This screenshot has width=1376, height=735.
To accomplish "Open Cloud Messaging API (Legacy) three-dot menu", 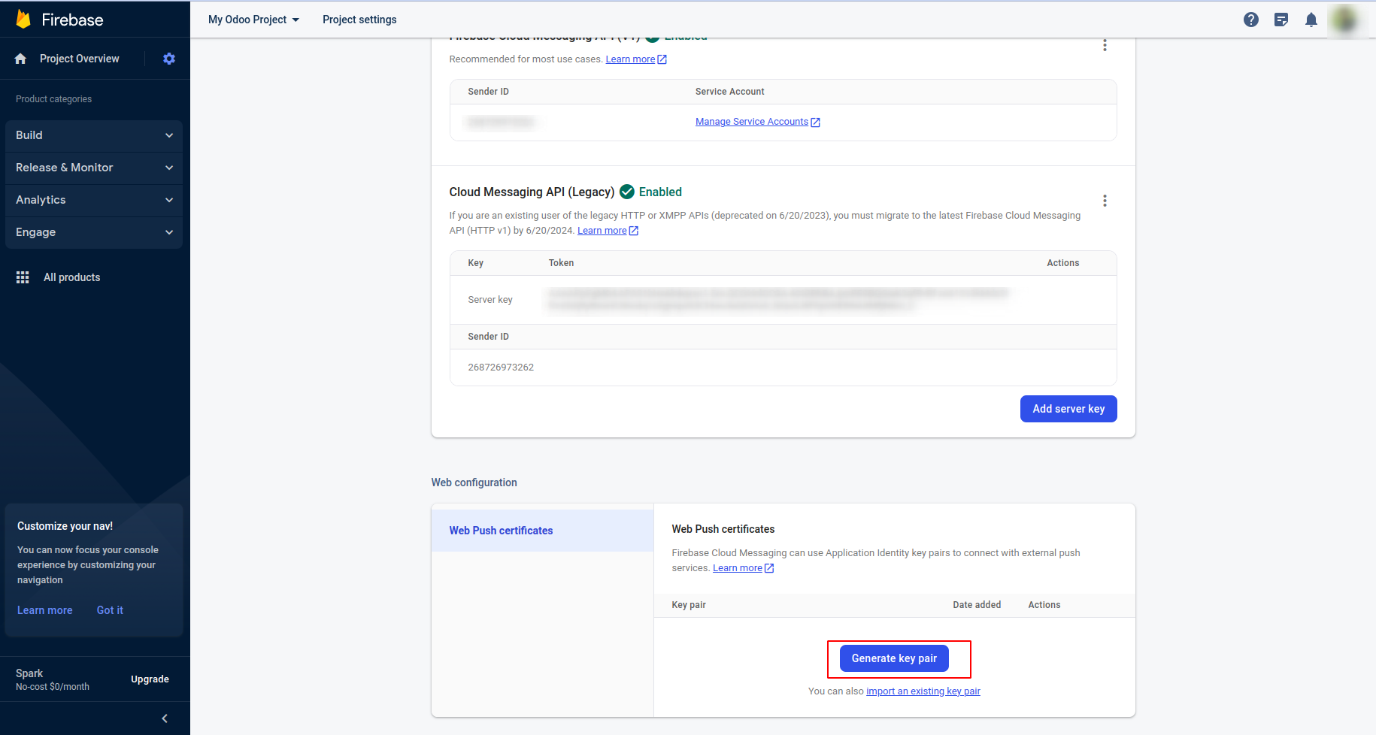I will [x=1105, y=201].
